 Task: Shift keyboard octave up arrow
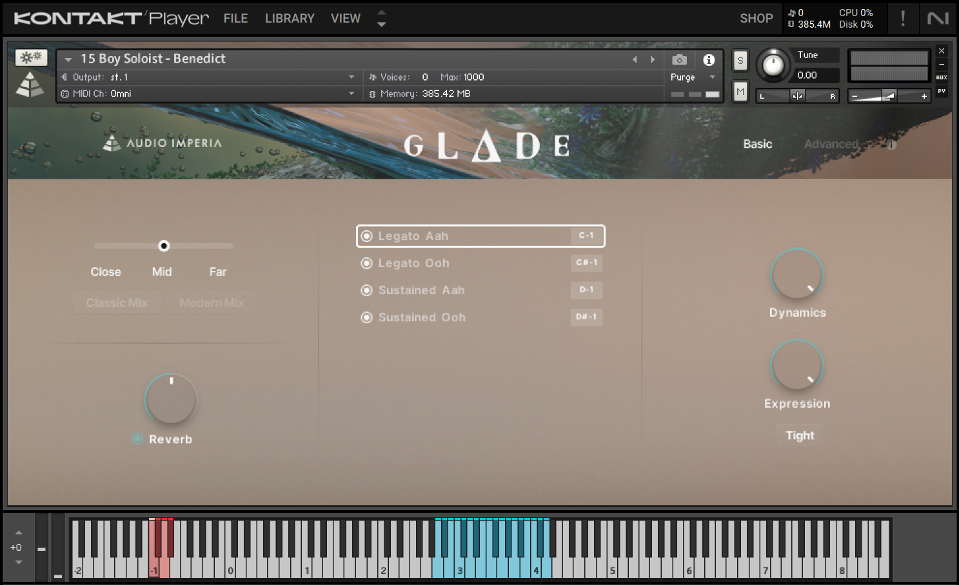19,533
